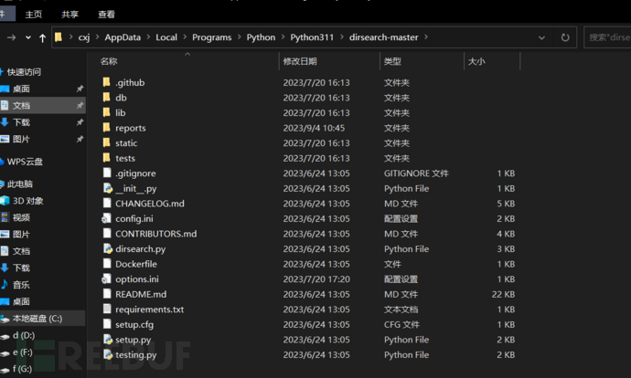Viewport: 631px width, 378px height.
Task: Click the search dirsearch-master box
Action: (x=607, y=37)
